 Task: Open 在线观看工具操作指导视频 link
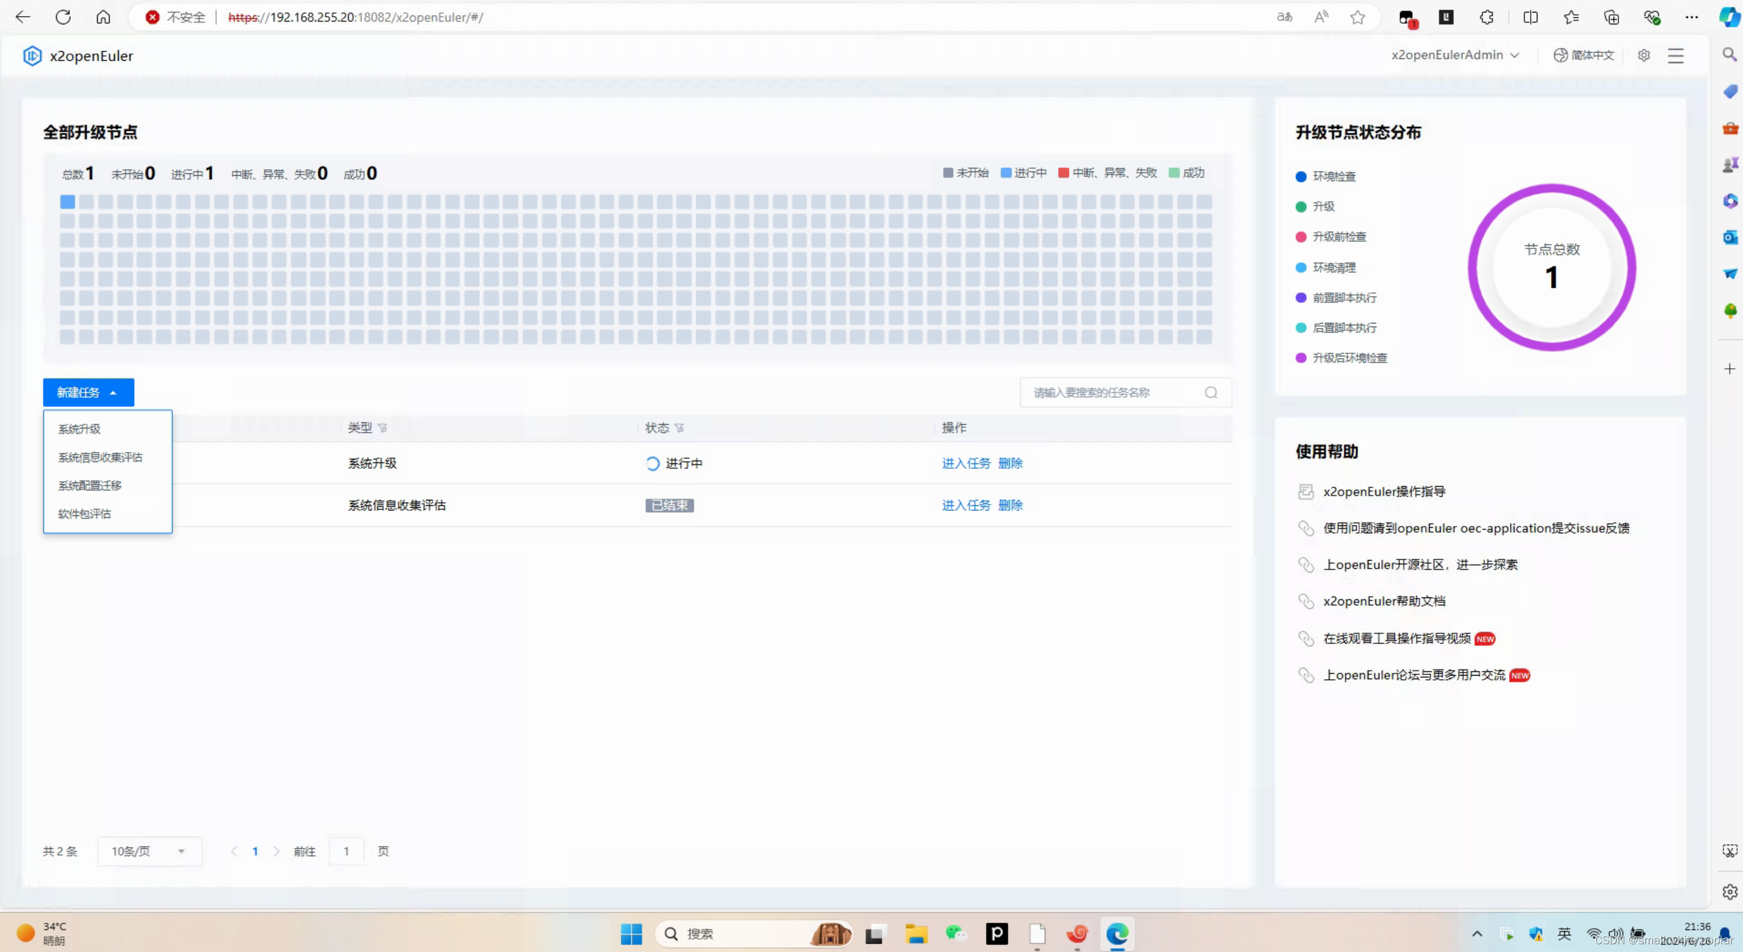pos(1397,638)
